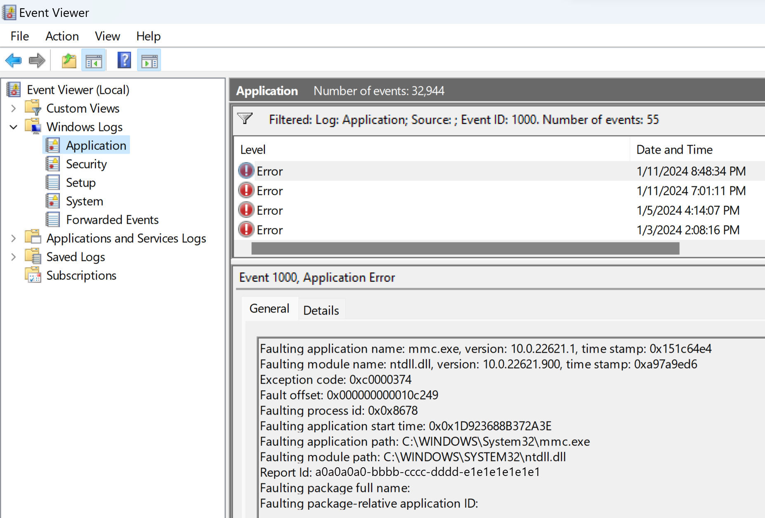This screenshot has height=518, width=765.
Task: Open a saved log via the folder icon
Action: pyautogui.click(x=68, y=60)
